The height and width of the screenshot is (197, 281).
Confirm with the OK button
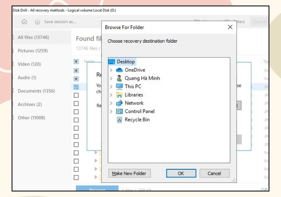coord(181,174)
